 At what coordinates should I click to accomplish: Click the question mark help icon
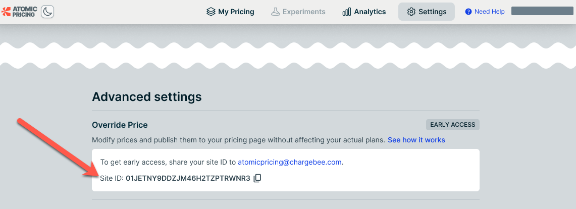coord(468,12)
